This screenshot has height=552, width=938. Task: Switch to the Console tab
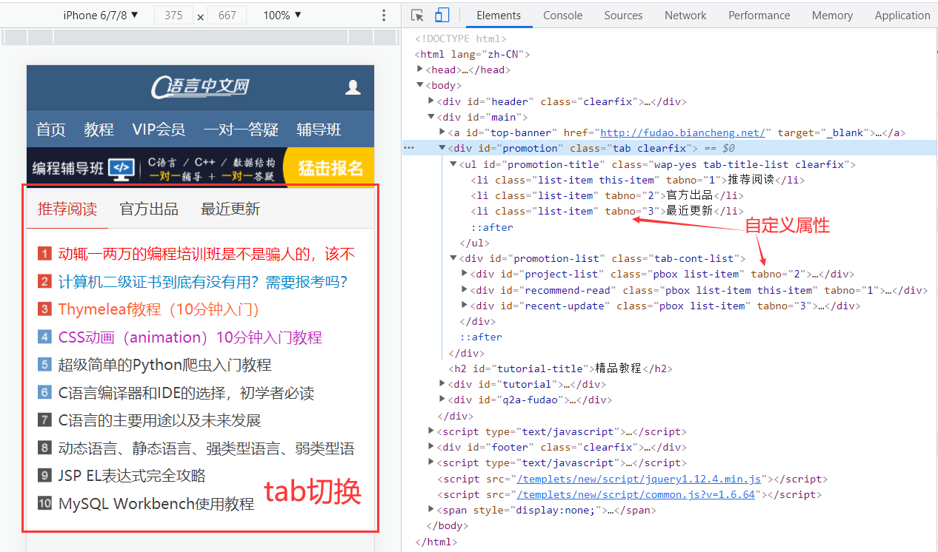point(562,15)
